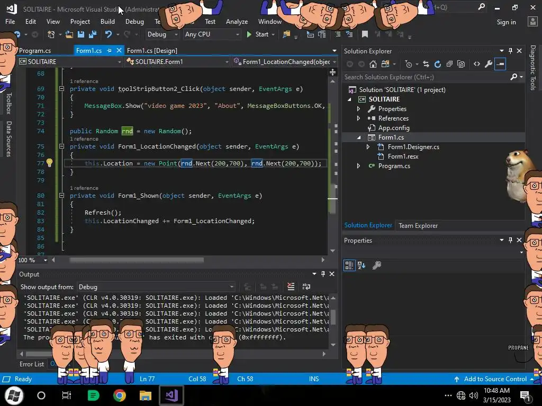
Task: Click the View Code brackets icon
Action: point(477,64)
